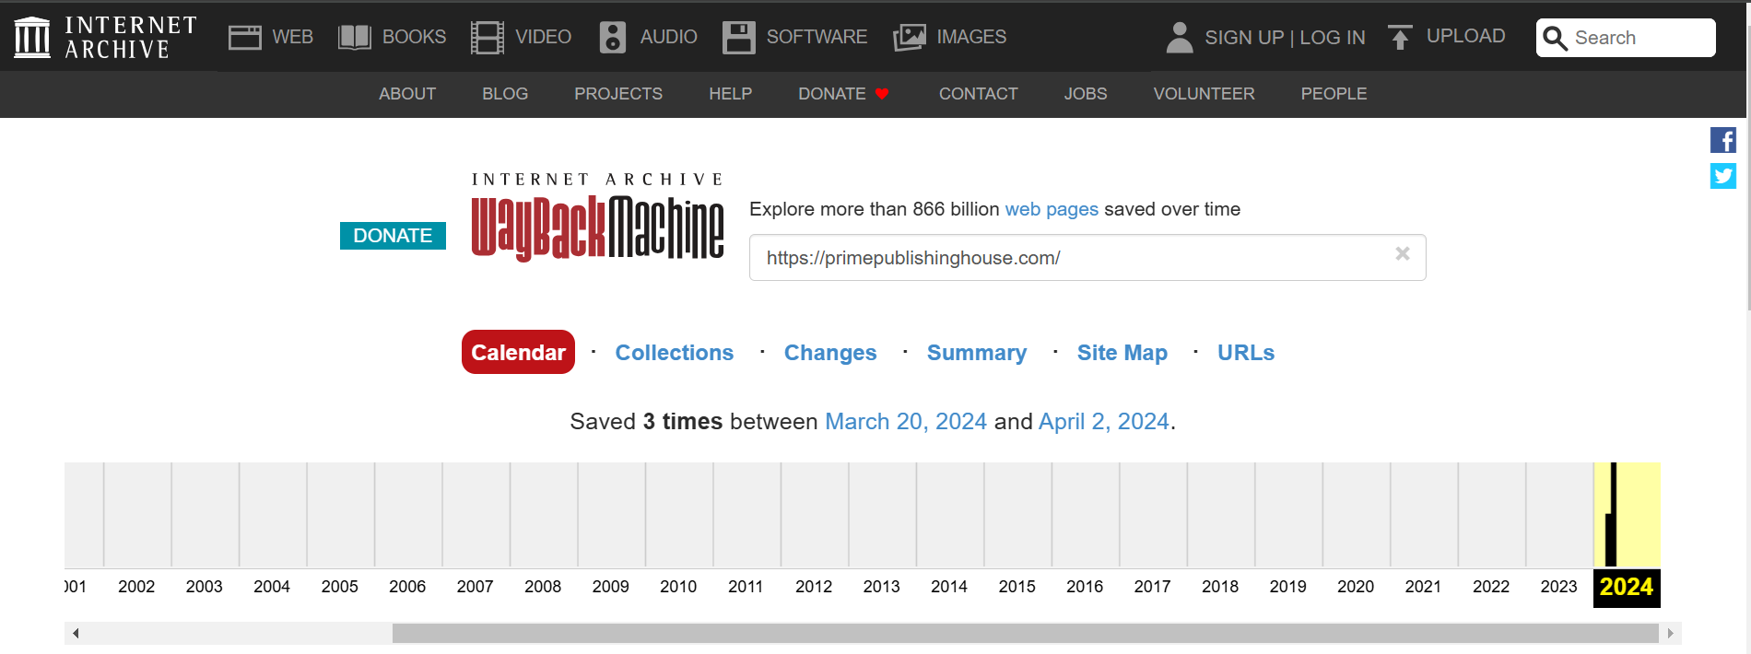Click the Internet Archive logo
1751x654 pixels.
[x=105, y=37]
